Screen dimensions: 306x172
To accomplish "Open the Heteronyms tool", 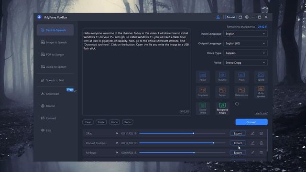I will [241, 92].
